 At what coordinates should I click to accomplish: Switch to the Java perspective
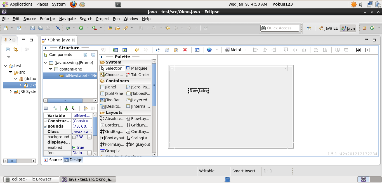tap(348, 28)
